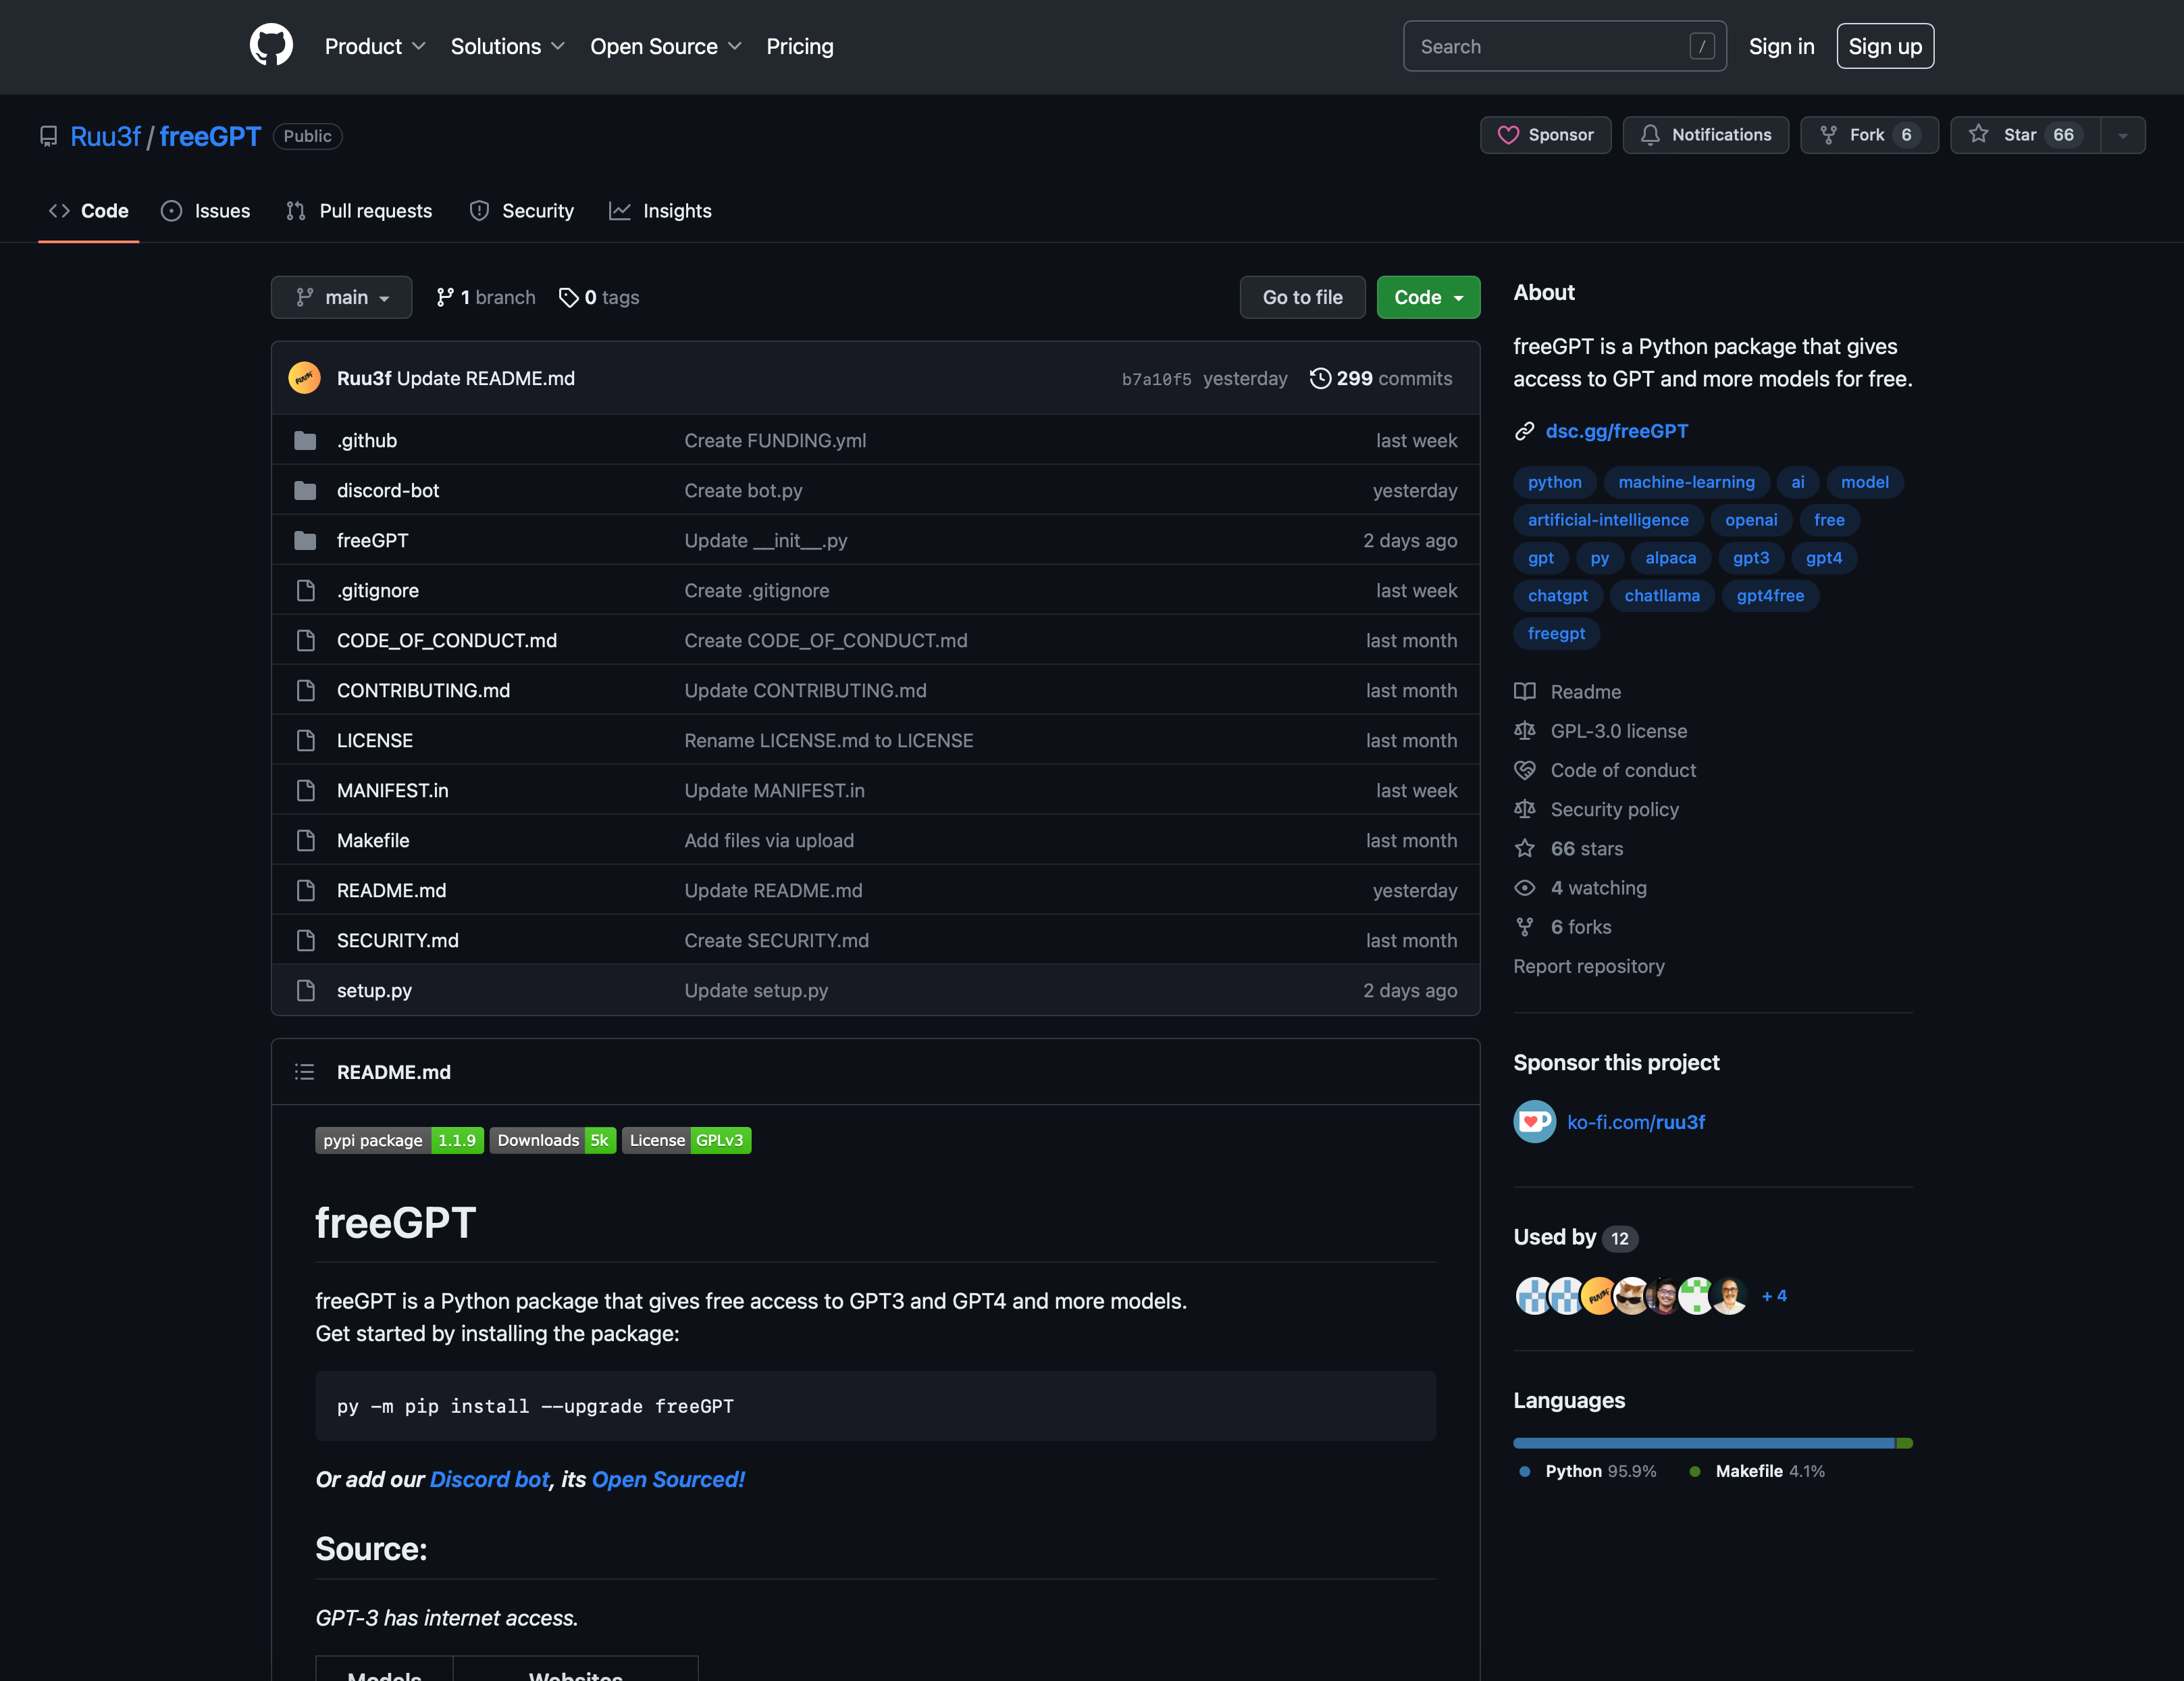2184x1681 pixels.
Task: Toggle the Notifications bell button
Action: click(x=1705, y=135)
